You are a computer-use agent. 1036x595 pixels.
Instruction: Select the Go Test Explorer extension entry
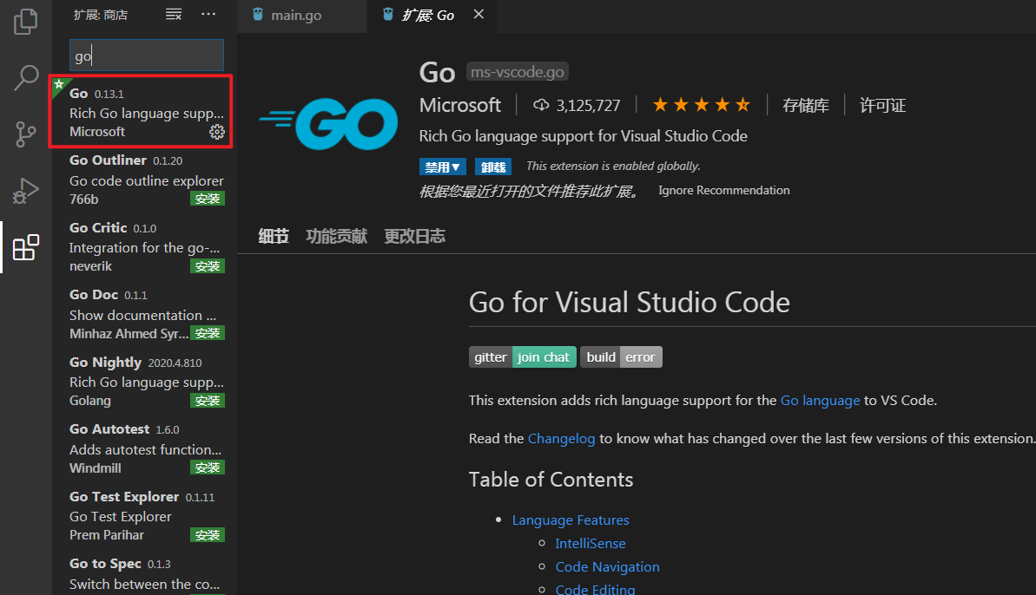pos(145,516)
